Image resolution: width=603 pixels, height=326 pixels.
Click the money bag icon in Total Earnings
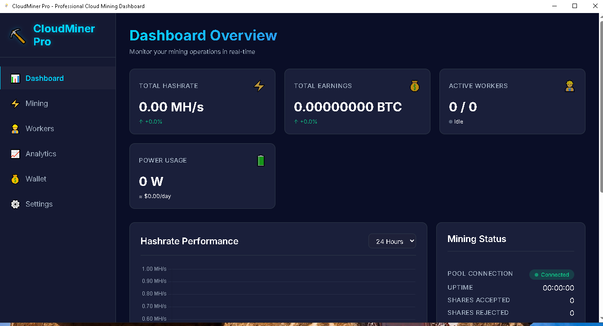pyautogui.click(x=414, y=86)
